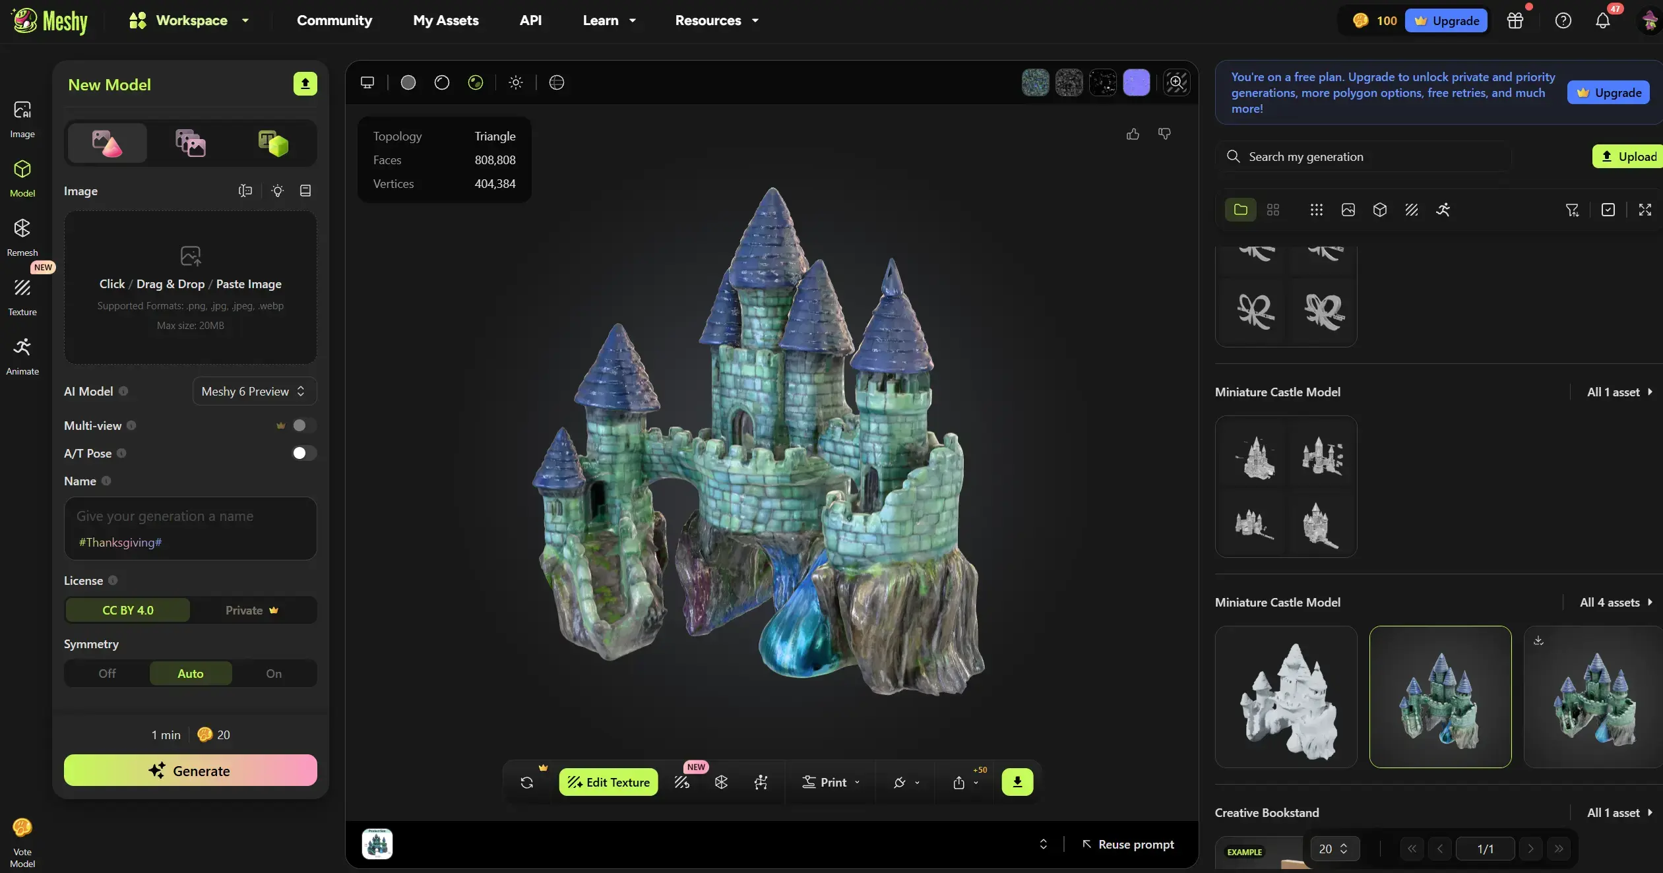
Task: Open the AI Model dropdown showing Meshy 6 Preview
Action: [254, 391]
